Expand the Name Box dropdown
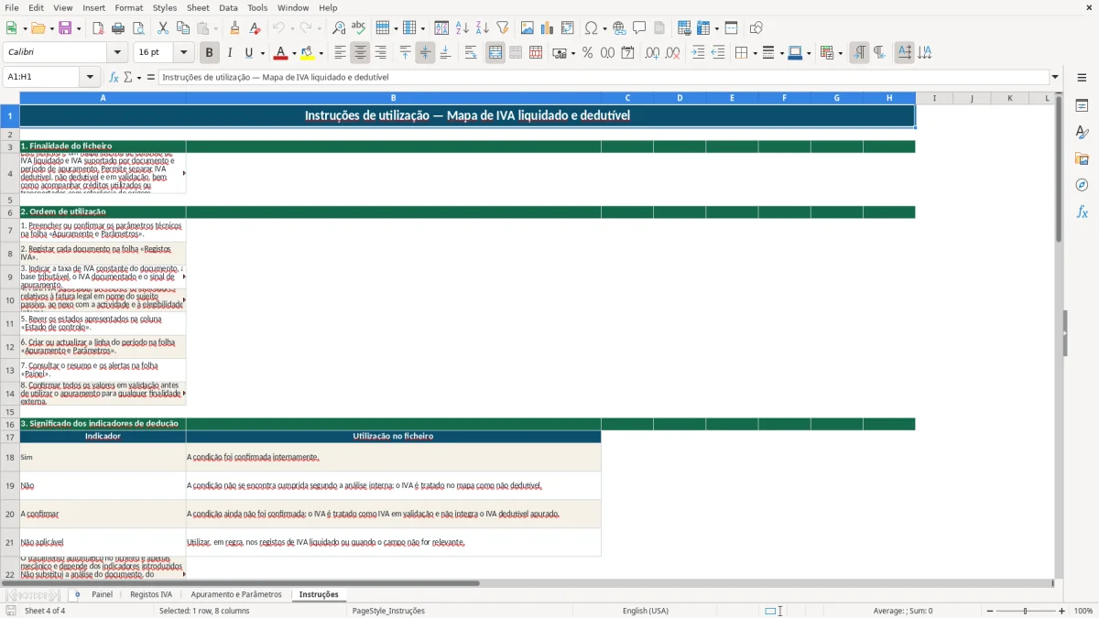 (x=92, y=77)
